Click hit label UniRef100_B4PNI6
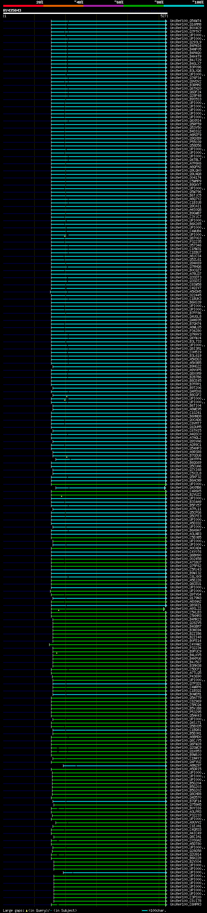Image resolution: width=207 pixels, height=913 pixels. [x=186, y=46]
